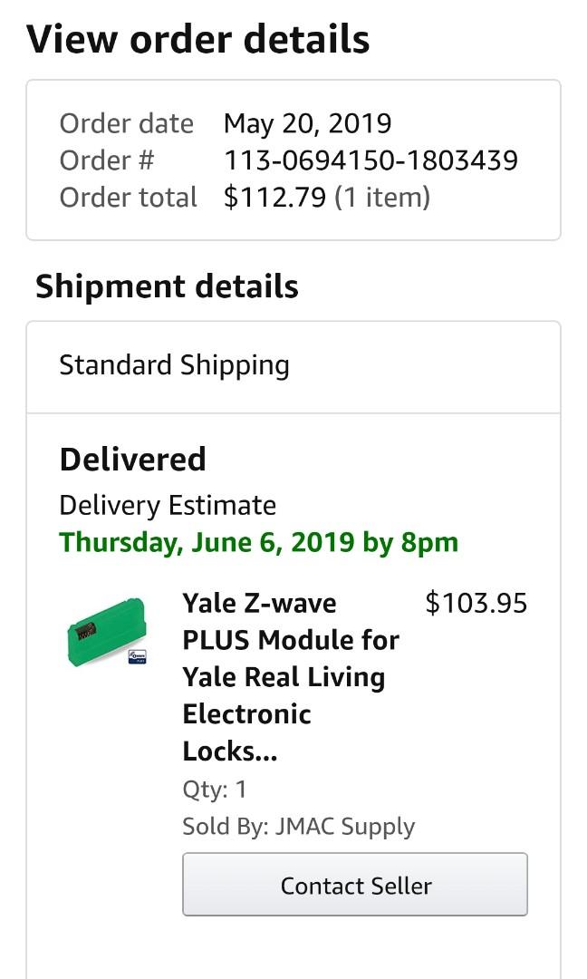Click the $112.79 order total amount

point(274,198)
